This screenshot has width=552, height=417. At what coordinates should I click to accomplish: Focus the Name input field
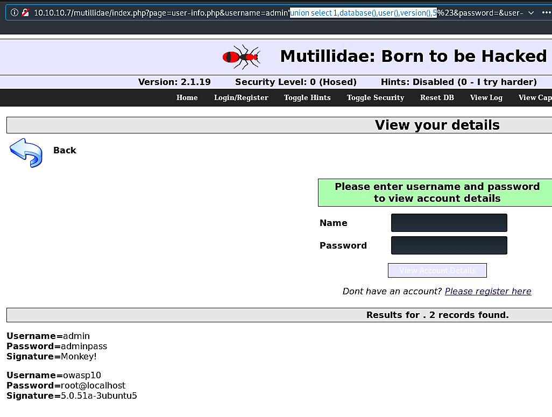coord(449,223)
